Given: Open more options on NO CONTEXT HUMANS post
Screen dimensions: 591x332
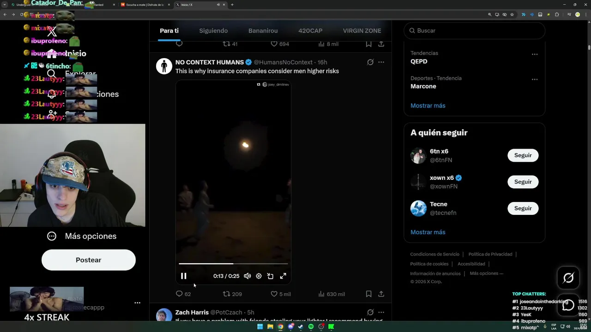Looking at the screenshot, I should point(381,62).
